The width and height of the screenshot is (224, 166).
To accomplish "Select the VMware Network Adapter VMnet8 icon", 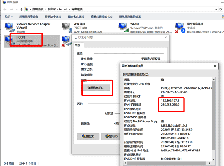I will (x=9, y=27).
